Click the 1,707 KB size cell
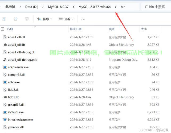 pos(153,37)
